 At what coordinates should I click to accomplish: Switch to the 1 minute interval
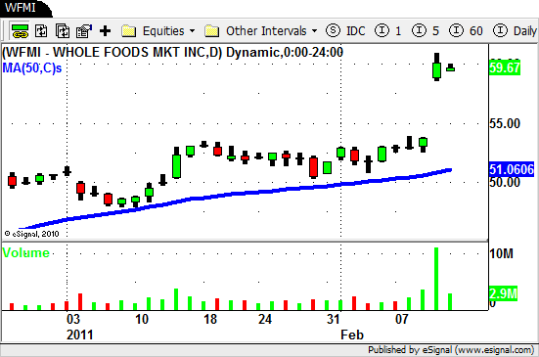(388, 31)
